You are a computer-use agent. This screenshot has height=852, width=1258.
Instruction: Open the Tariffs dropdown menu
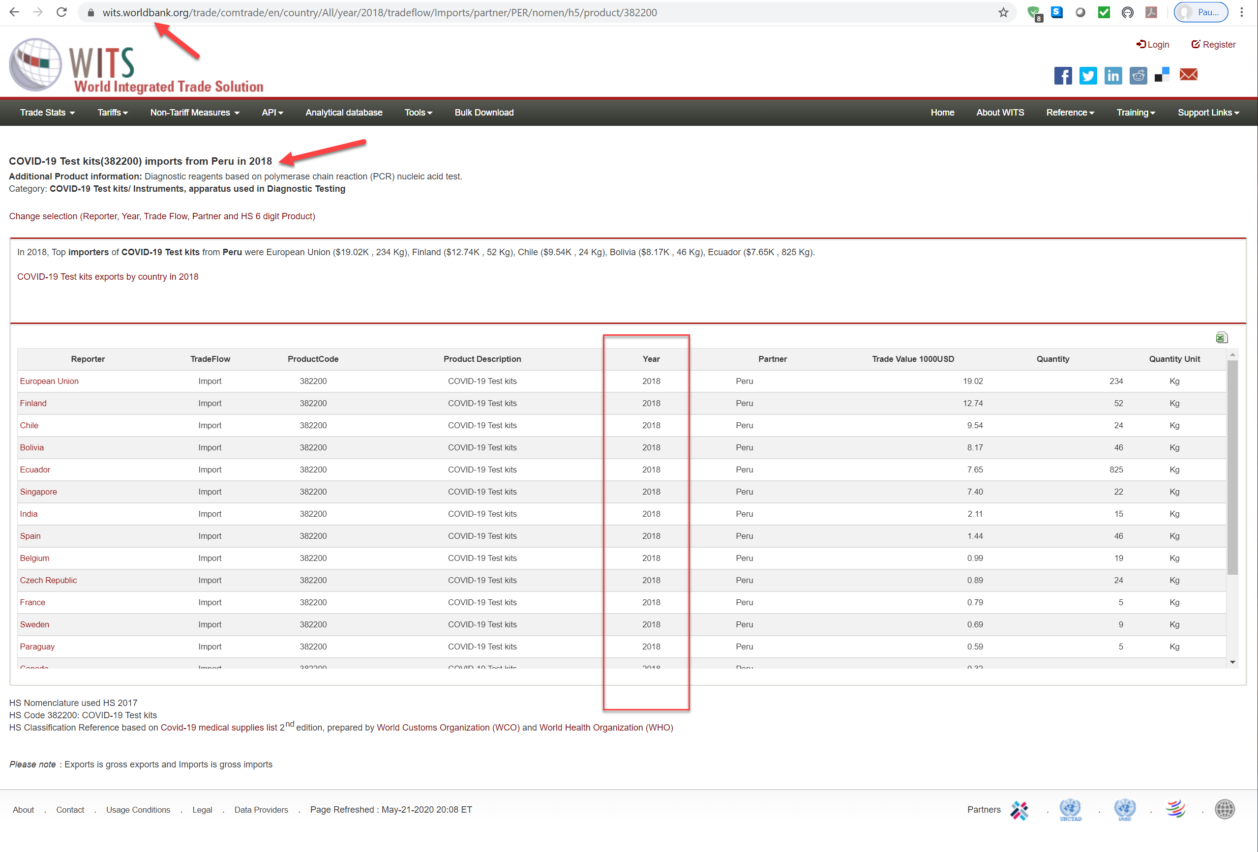click(113, 113)
